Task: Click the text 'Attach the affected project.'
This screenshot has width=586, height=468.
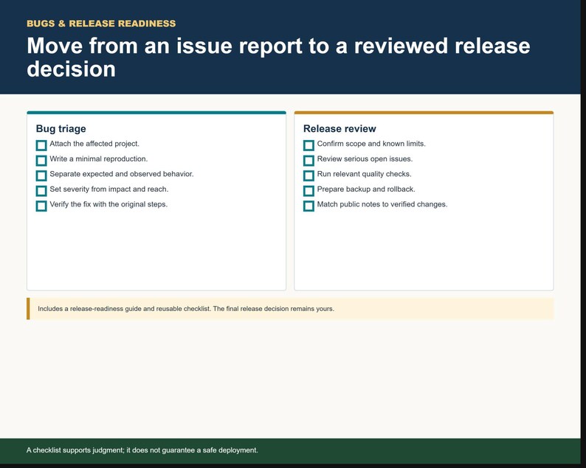Action: pyautogui.click(x=94, y=144)
